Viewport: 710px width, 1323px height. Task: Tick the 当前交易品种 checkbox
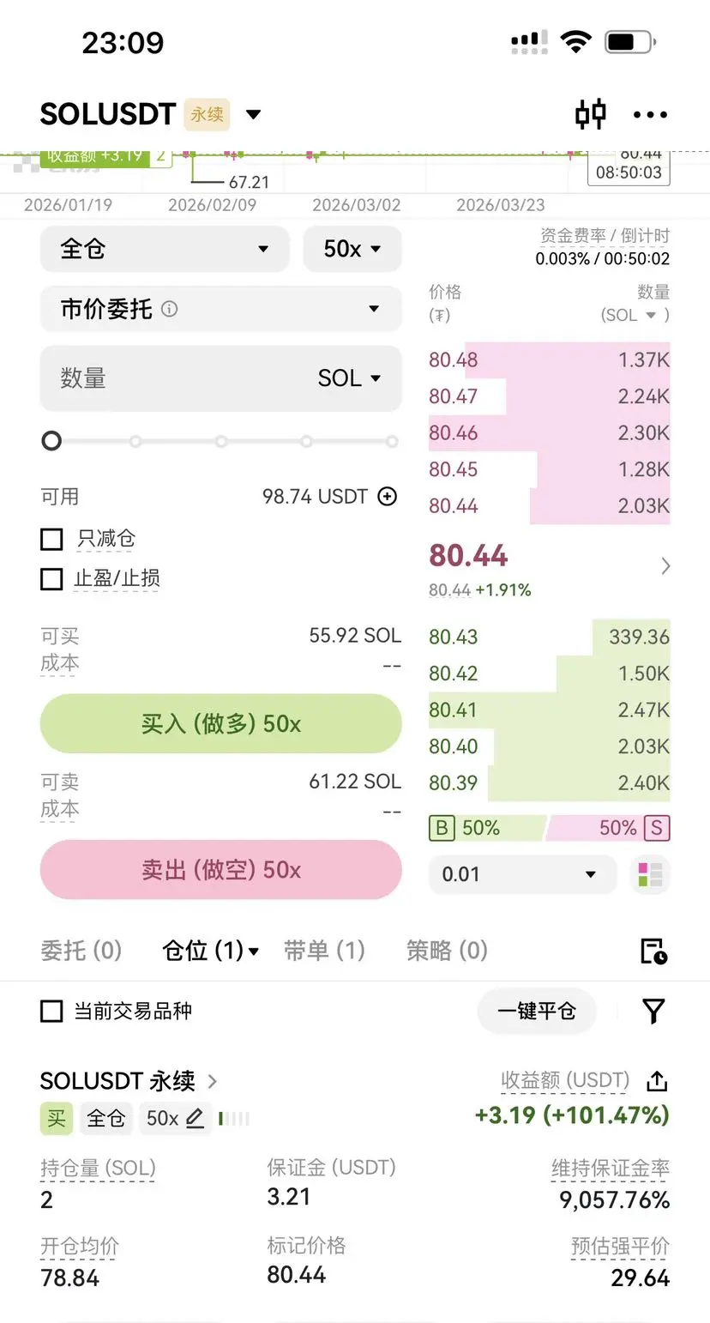tap(52, 1011)
